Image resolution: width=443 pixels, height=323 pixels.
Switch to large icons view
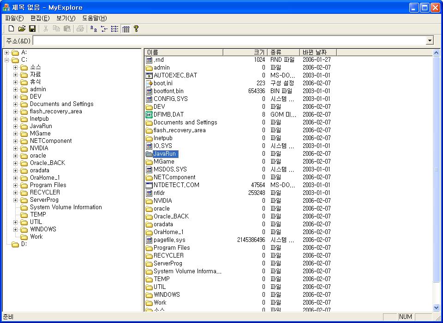click(94, 29)
